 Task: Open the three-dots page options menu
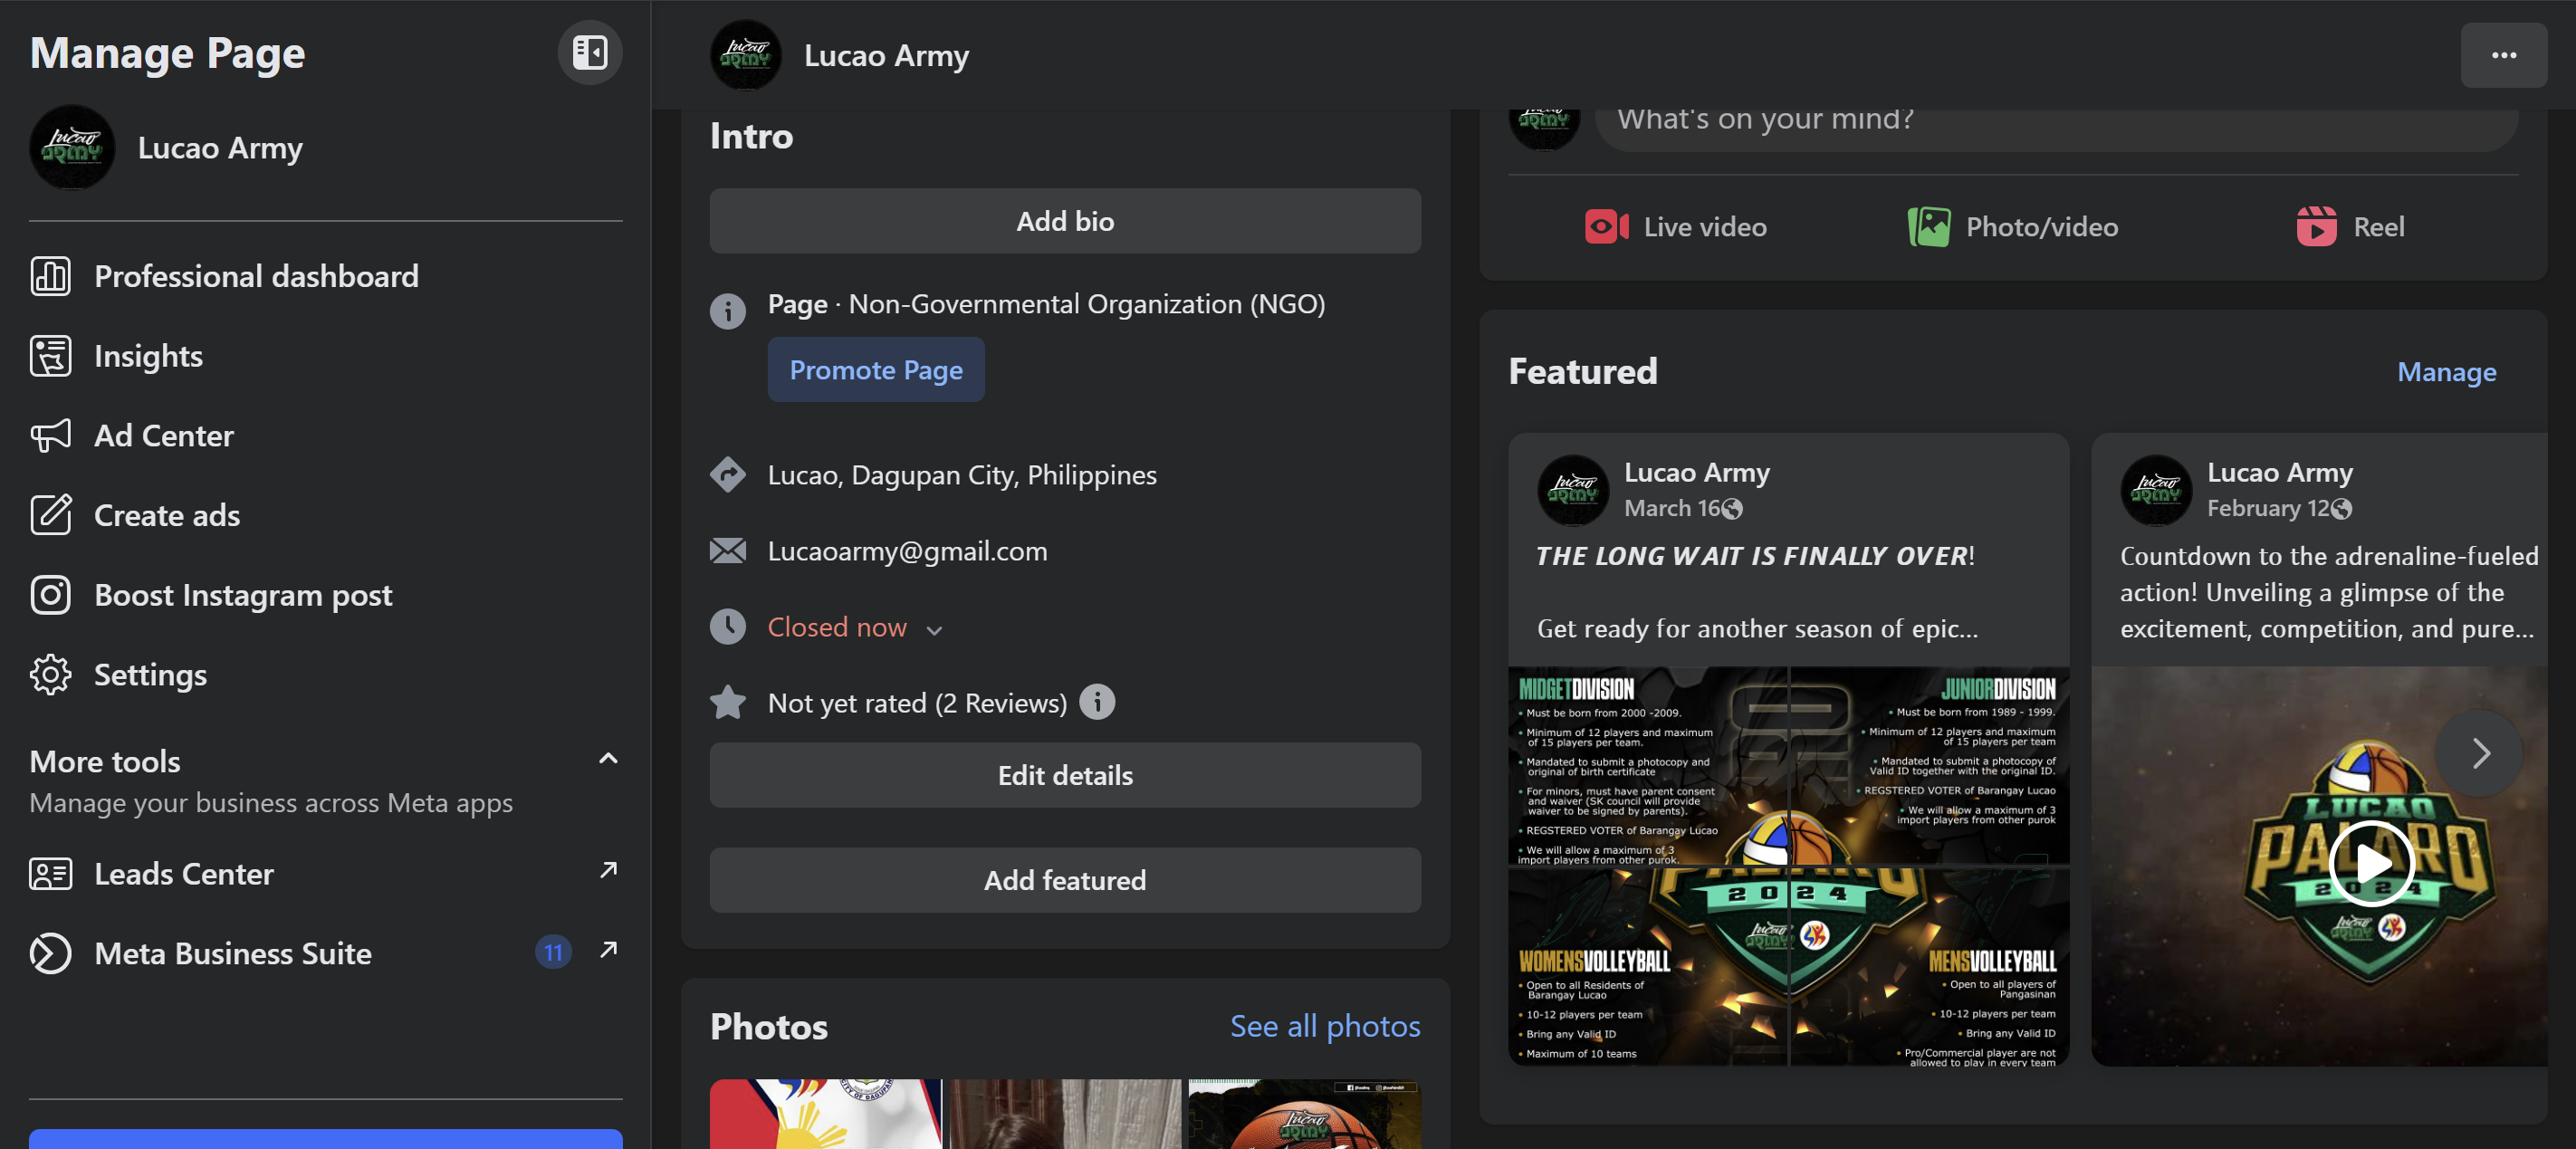pos(2502,55)
